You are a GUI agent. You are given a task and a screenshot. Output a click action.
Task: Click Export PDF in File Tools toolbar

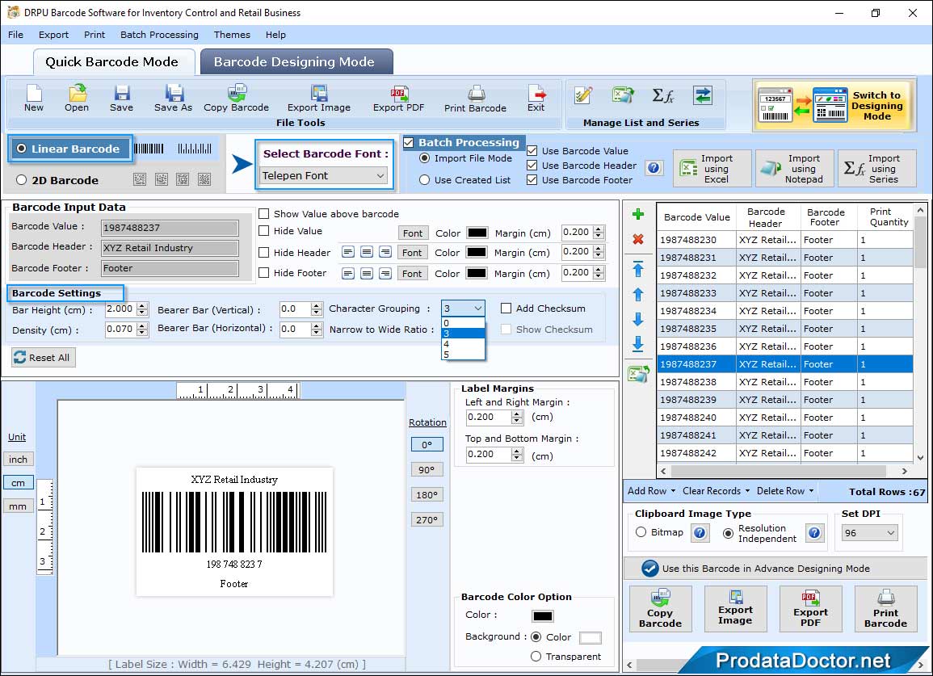(x=399, y=98)
